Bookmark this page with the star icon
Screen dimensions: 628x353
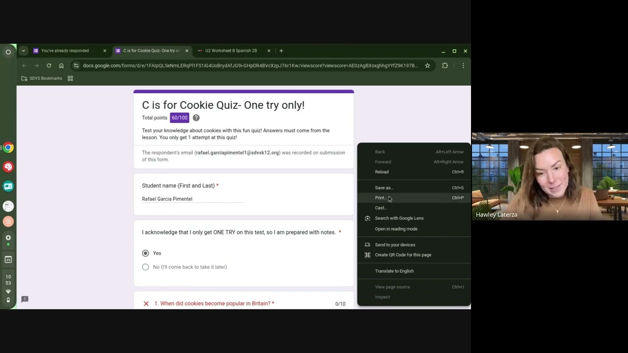pos(427,66)
